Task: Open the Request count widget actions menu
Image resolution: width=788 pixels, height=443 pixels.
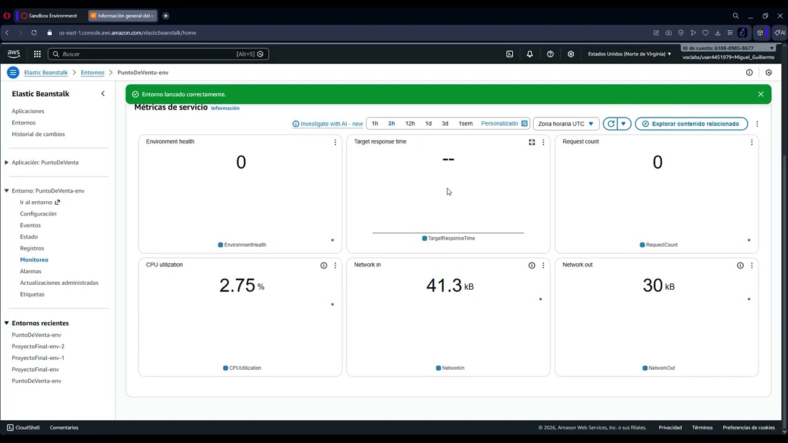Action: tap(752, 142)
